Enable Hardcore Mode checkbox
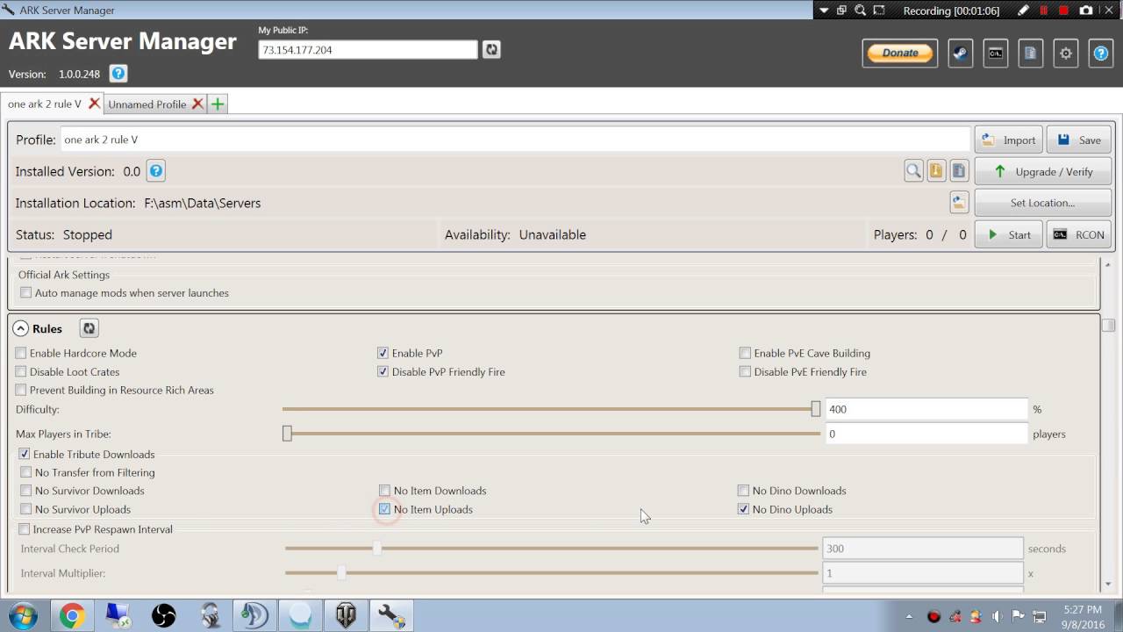The width and height of the screenshot is (1123, 632). [x=21, y=353]
